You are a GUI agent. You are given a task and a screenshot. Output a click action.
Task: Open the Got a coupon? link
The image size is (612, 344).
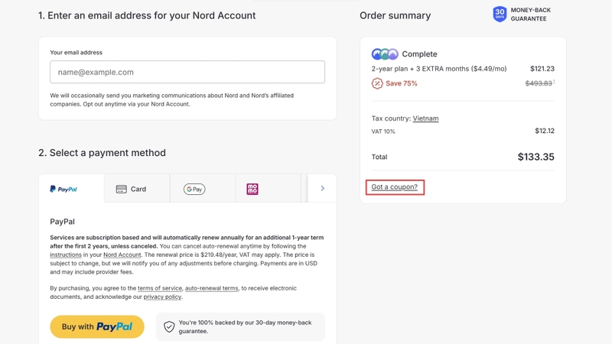(x=394, y=187)
